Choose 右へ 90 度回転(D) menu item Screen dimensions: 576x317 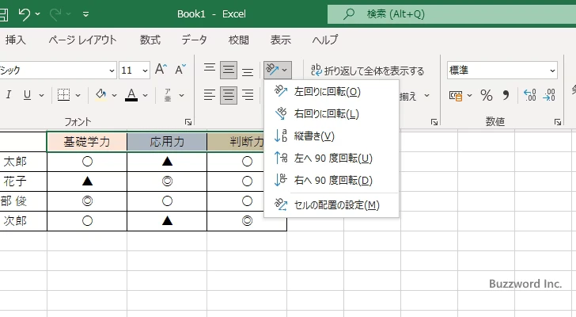332,180
